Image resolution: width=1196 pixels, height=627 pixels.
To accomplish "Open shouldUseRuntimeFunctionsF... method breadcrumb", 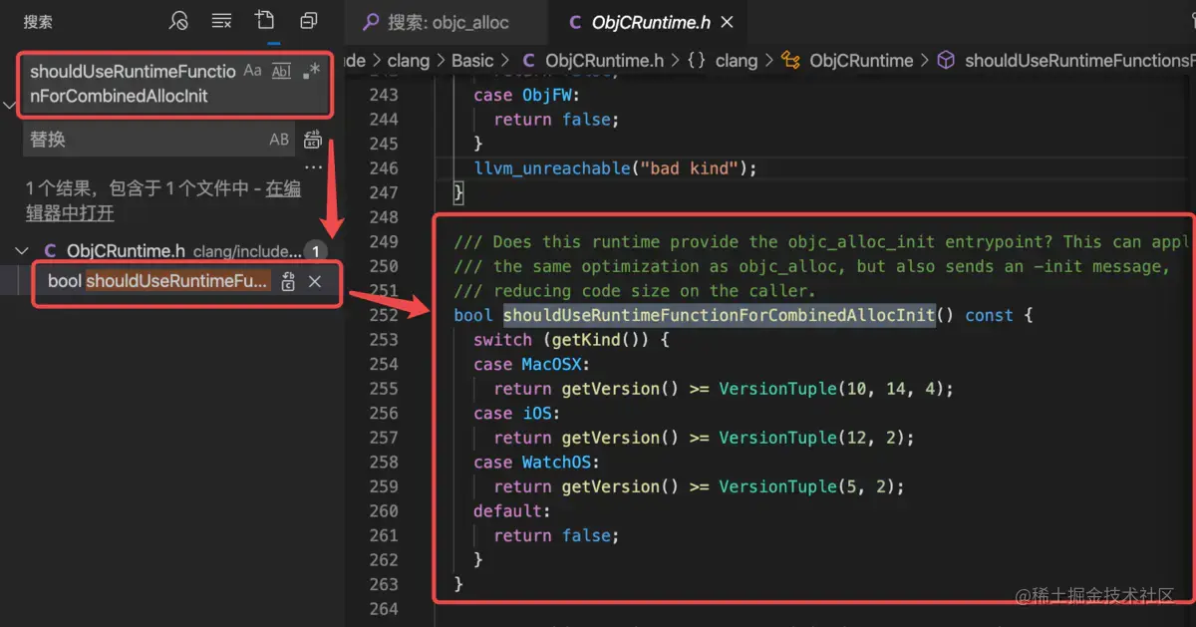I will [x=1078, y=61].
